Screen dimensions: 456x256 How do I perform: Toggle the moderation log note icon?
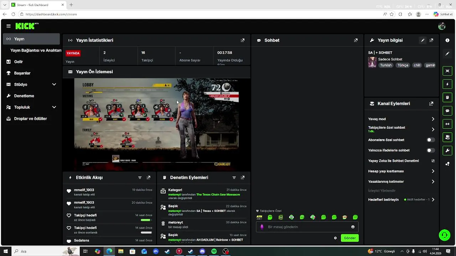click(447, 97)
